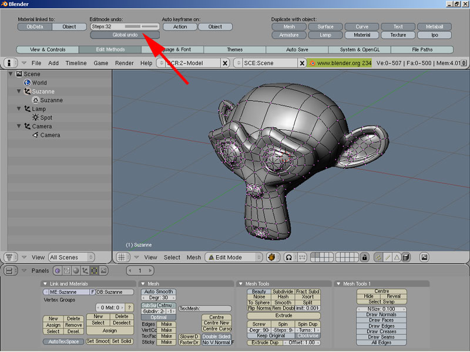Toggle ObData under Material linked to
The image size is (470, 352).
[35, 26]
